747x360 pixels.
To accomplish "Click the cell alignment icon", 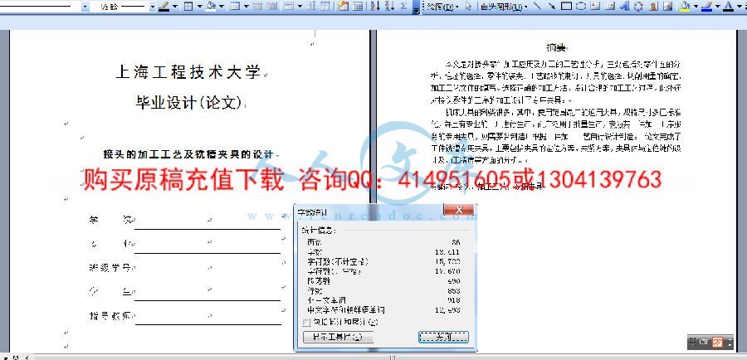I will pos(289,6).
